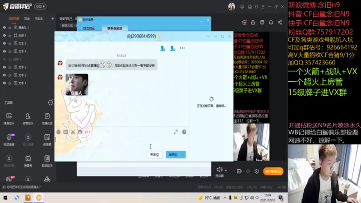361x203 pixels.
Task: Click the speaker 扬声器 icon
Action: pyautogui.click(x=219, y=170)
